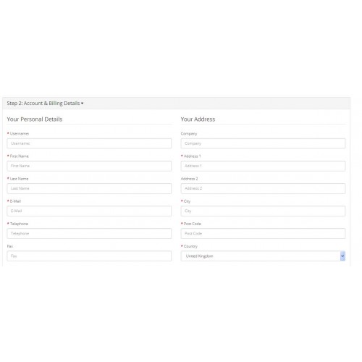
Task: Click the Address 2 text box
Action: (x=263, y=188)
